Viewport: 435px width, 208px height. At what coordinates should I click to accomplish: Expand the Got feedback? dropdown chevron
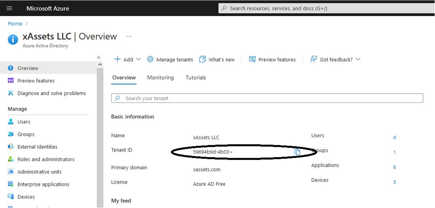(358, 59)
